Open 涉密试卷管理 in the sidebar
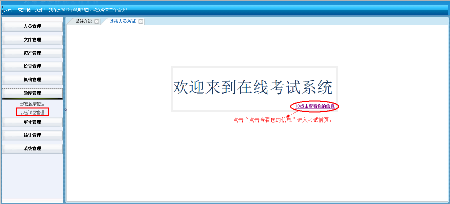 (x=32, y=112)
